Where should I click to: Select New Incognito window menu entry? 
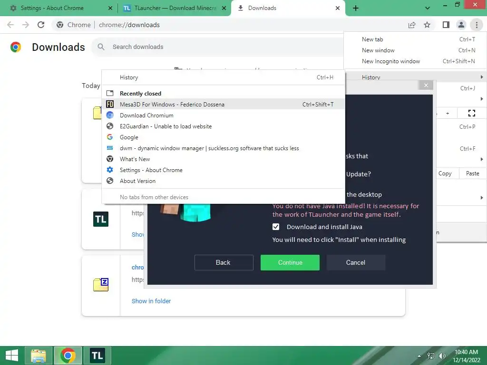click(x=416, y=61)
